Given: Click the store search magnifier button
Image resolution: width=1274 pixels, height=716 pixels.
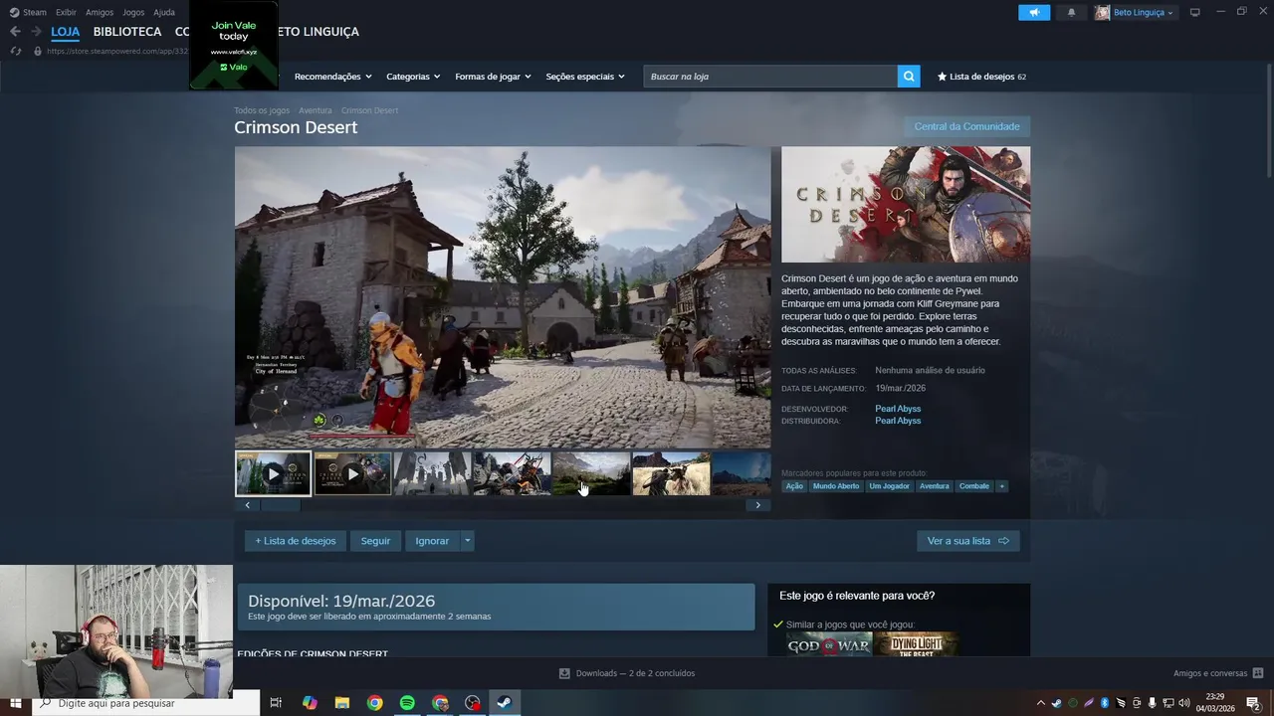Looking at the screenshot, I should (x=908, y=77).
